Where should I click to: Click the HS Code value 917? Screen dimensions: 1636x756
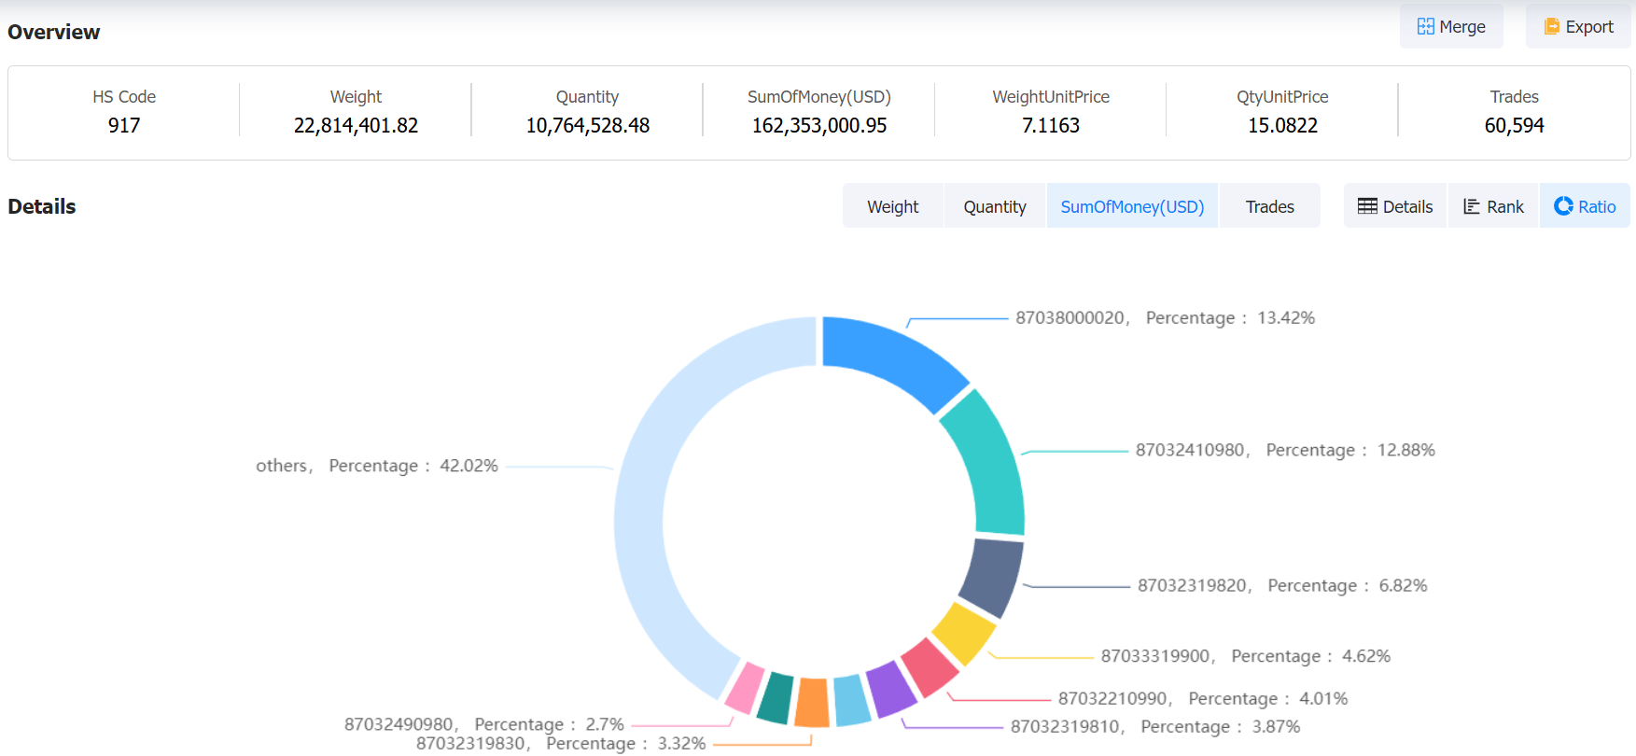pyautogui.click(x=124, y=125)
